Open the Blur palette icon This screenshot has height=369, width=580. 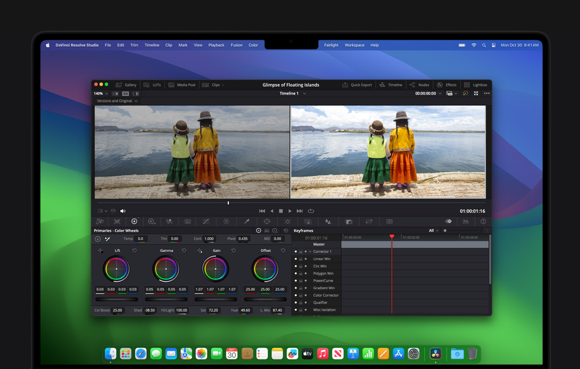click(x=328, y=222)
